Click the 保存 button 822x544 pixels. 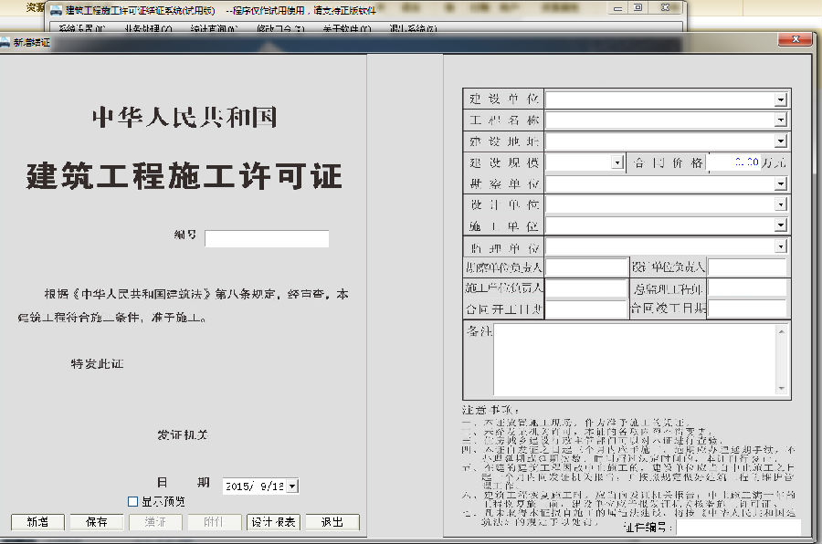(x=97, y=522)
